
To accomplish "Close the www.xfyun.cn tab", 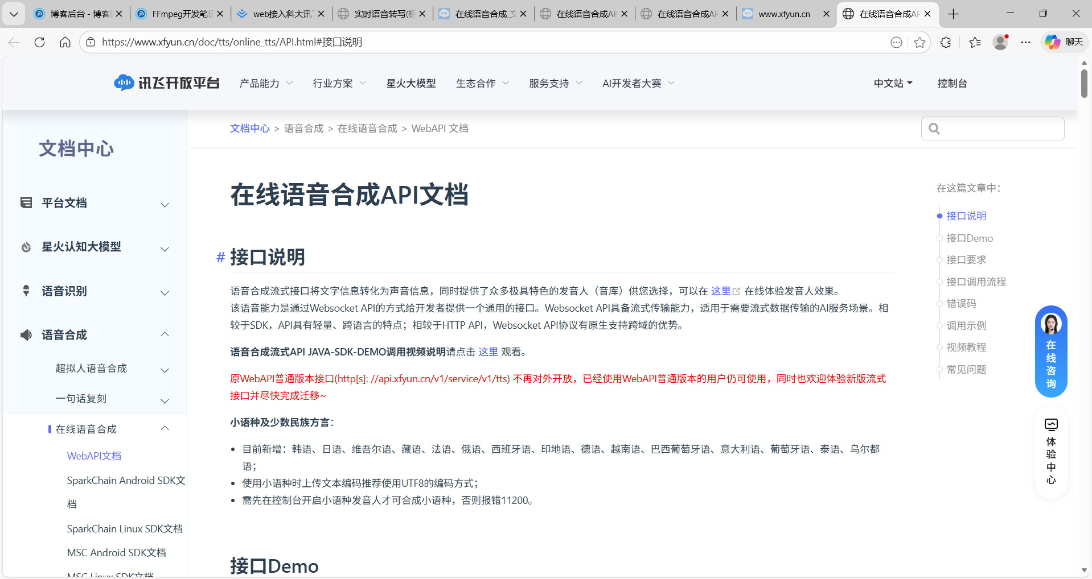I will (827, 14).
